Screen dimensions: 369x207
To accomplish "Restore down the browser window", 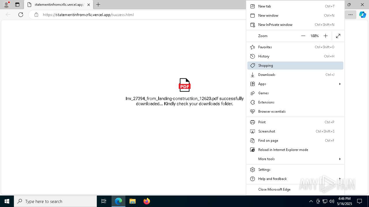I will click(x=349, y=5).
